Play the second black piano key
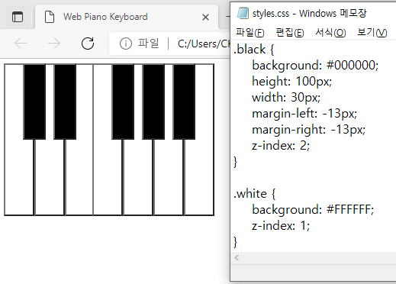The height and width of the screenshot is (284, 396). [65, 102]
